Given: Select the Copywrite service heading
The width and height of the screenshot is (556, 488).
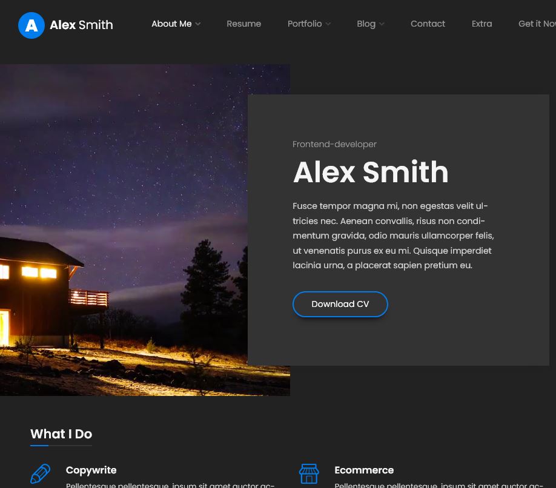Looking at the screenshot, I should [91, 470].
